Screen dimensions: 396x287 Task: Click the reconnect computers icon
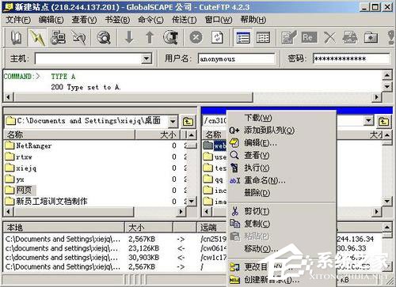click(x=58, y=37)
